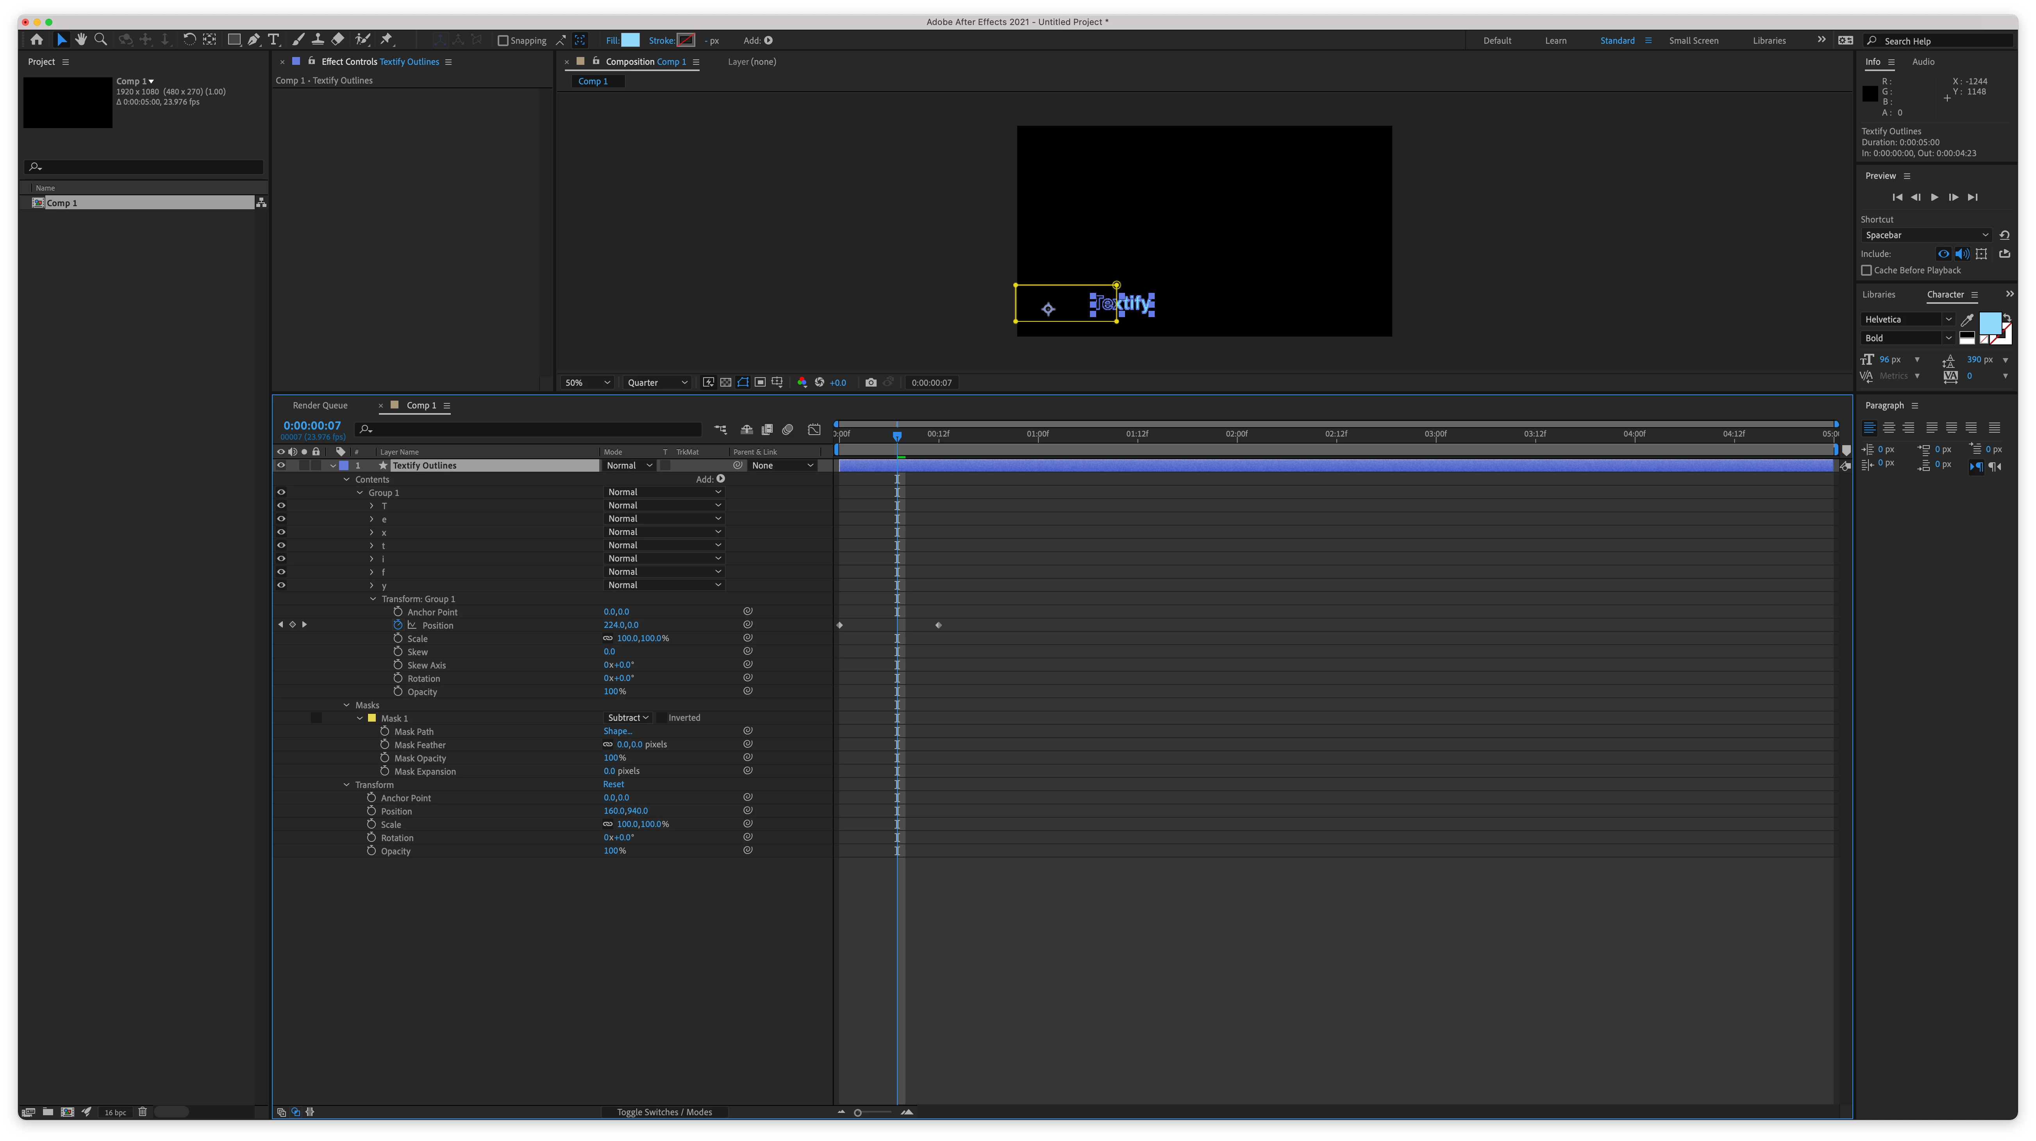Select the Rectangle shape tool
The width and height of the screenshot is (2036, 1141).
234,39
